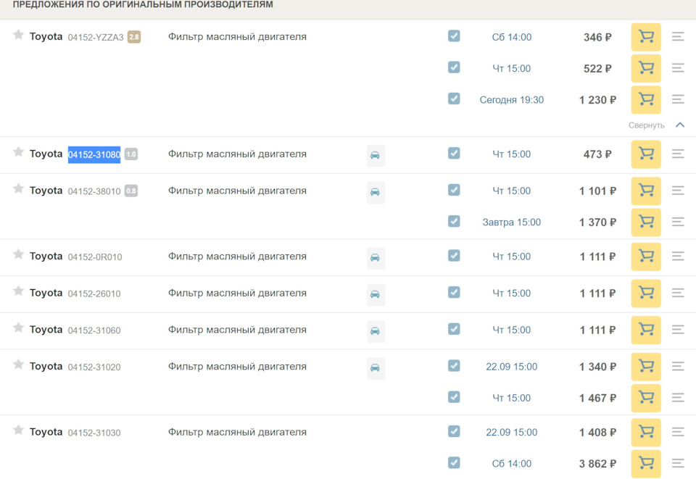Star the 04152-26010 part as favorite
The height and width of the screenshot is (479, 696).
click(x=18, y=291)
